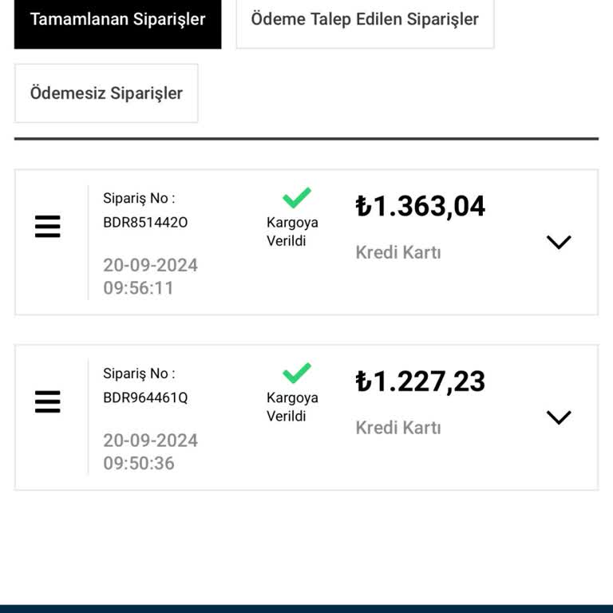Image resolution: width=613 pixels, height=613 pixels.
Task: Click green checkmark on the ₺1.227,23 order
Action: coord(297,372)
